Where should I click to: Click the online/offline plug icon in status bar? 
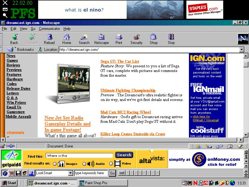(11, 146)
